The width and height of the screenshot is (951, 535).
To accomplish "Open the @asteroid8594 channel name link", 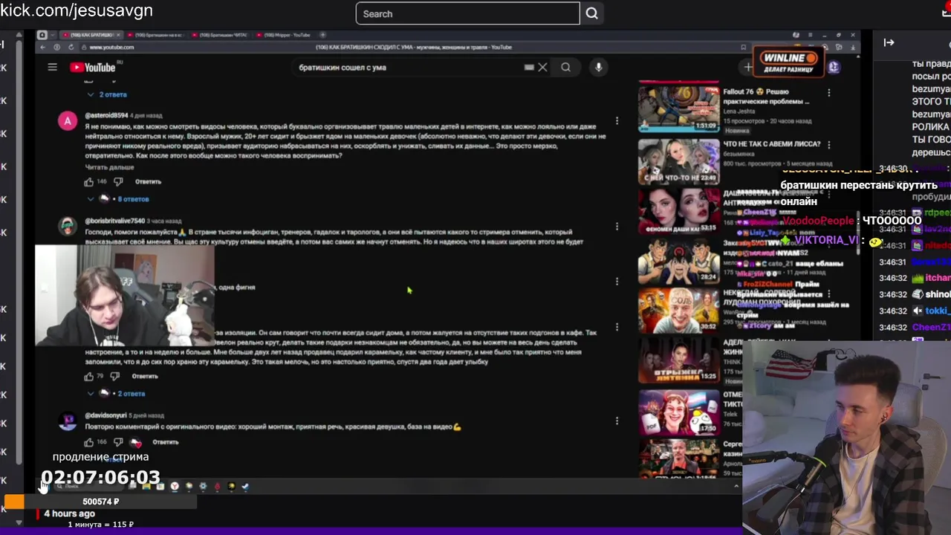I will point(106,116).
